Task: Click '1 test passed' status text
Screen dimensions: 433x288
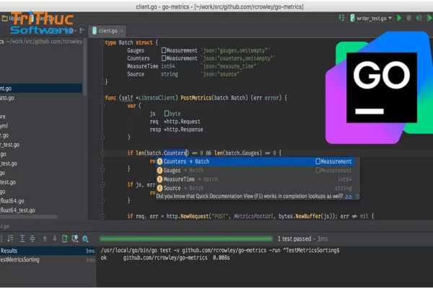Action: (294, 238)
